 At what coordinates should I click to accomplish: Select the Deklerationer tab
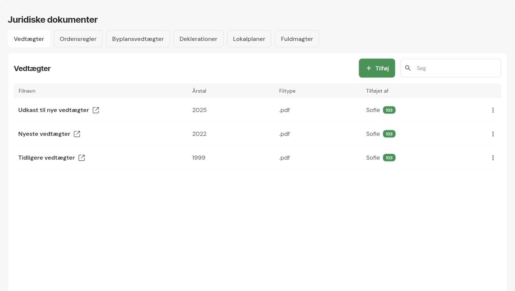(x=198, y=39)
